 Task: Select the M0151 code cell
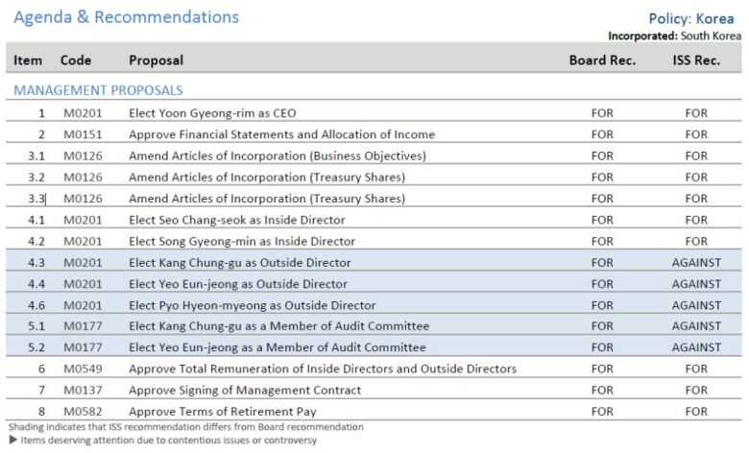click(x=81, y=134)
